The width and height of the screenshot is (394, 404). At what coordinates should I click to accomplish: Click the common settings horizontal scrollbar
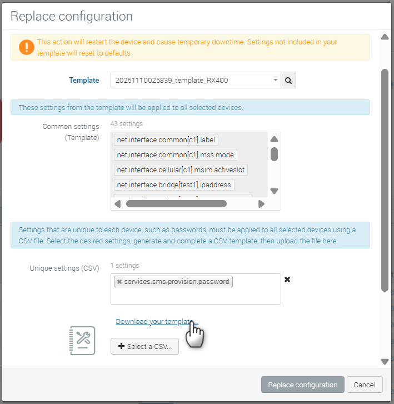point(176,204)
